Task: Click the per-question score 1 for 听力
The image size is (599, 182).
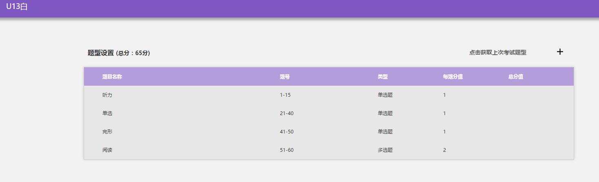Action: pos(444,95)
